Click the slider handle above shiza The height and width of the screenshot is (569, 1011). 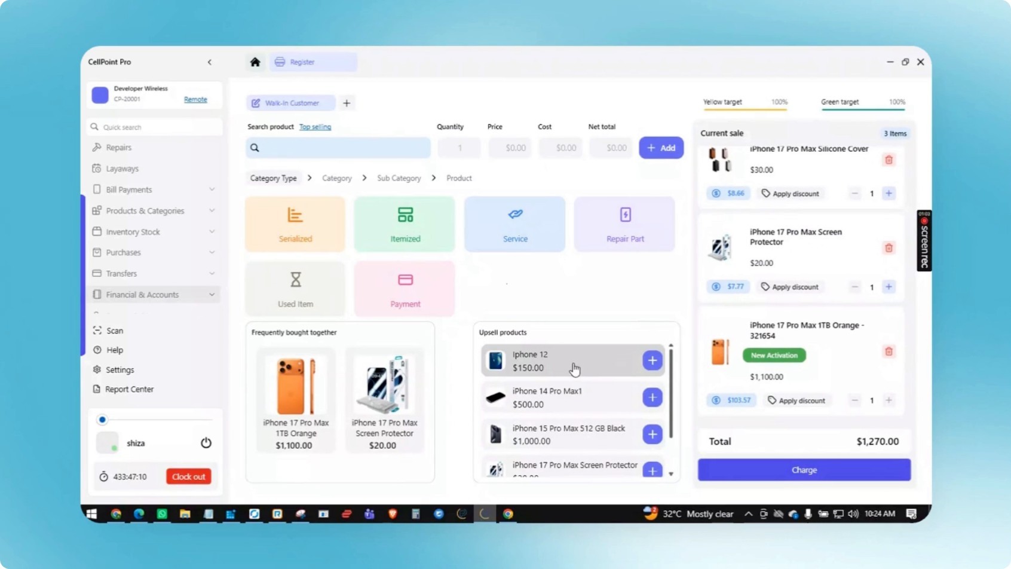coord(102,420)
